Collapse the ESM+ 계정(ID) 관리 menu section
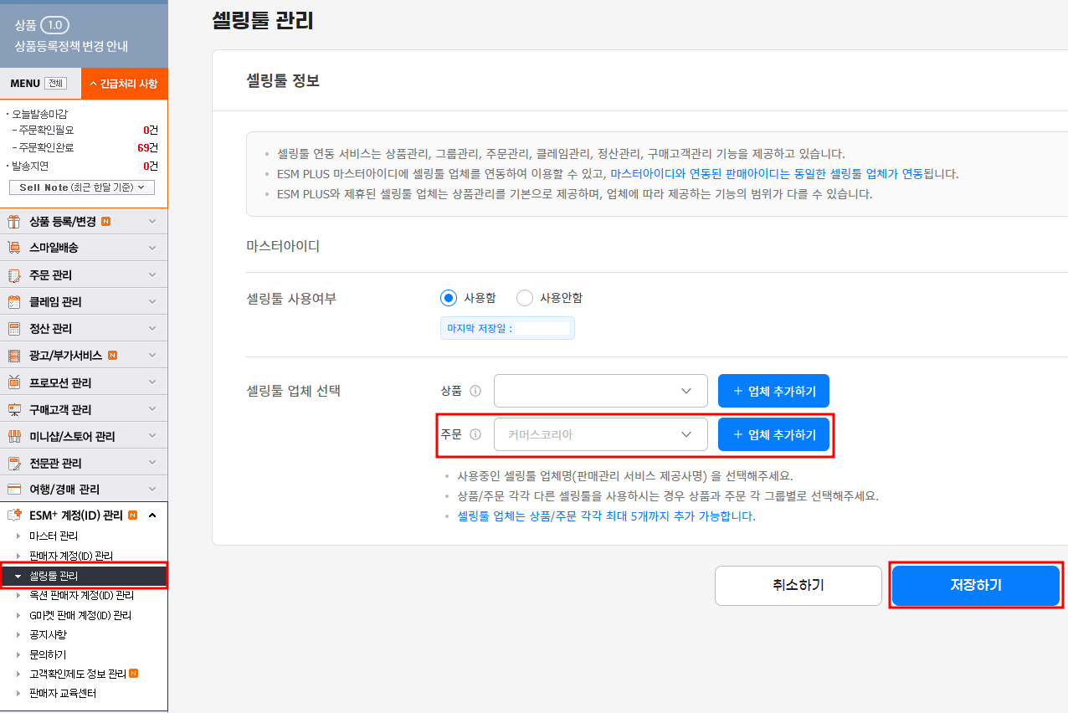 coord(151,516)
